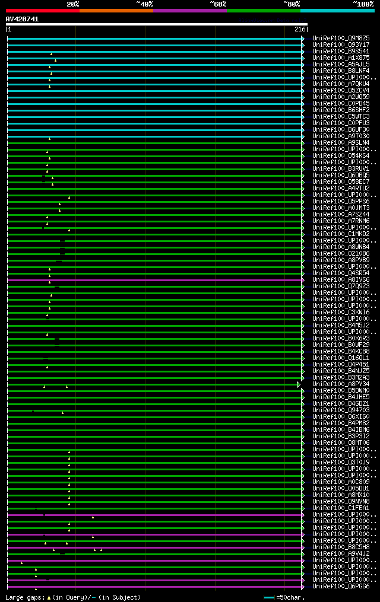Click the UniRef100_B4GDZ1 entry

[341, 404]
